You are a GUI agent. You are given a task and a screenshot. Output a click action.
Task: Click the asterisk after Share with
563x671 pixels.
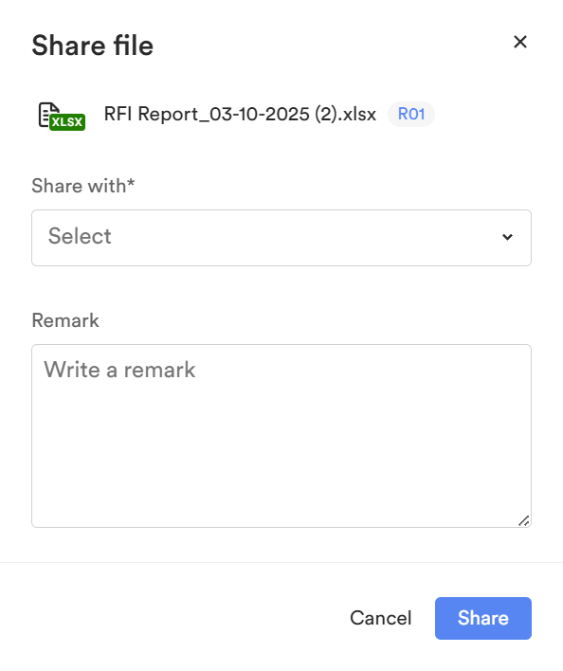click(131, 183)
